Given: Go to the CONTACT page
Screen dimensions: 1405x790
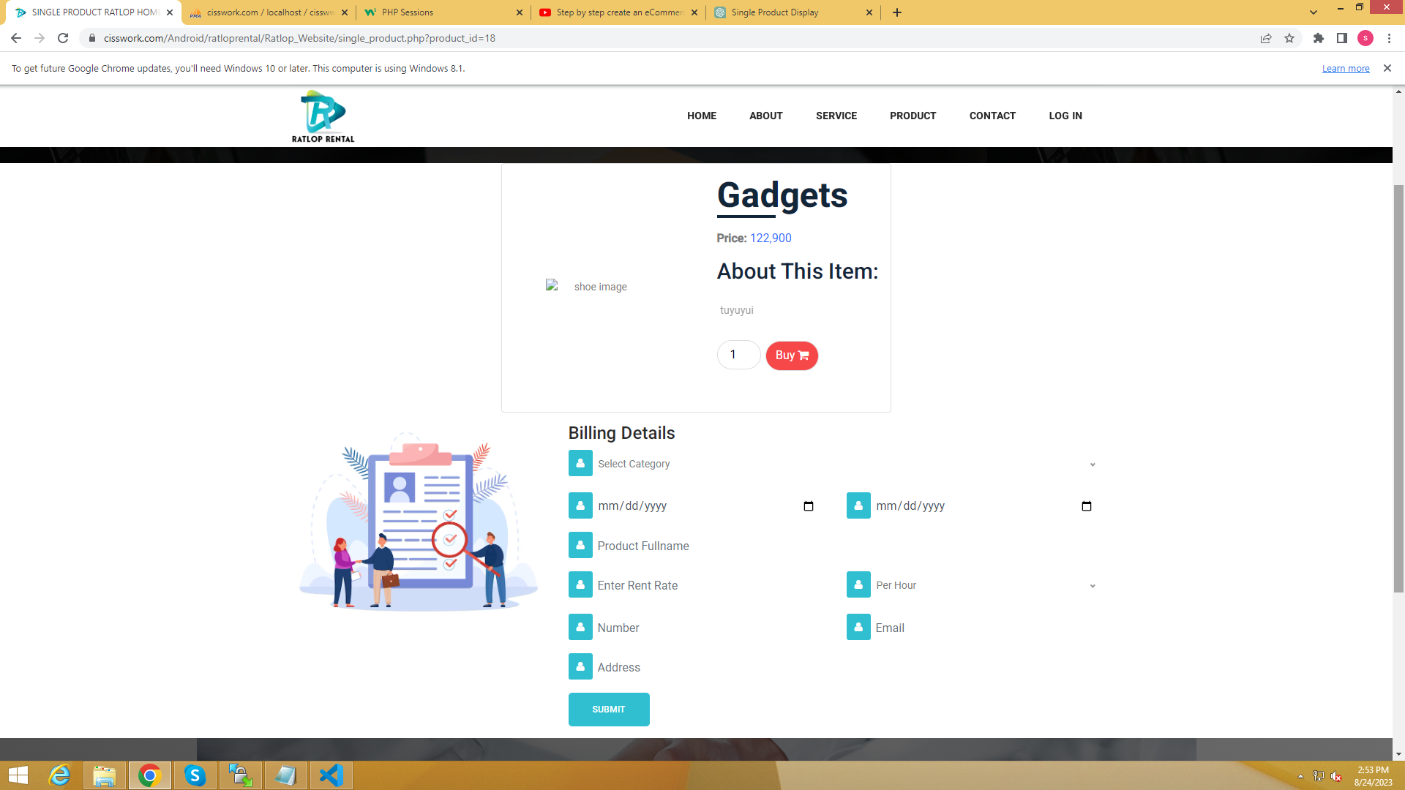Looking at the screenshot, I should tap(992, 116).
